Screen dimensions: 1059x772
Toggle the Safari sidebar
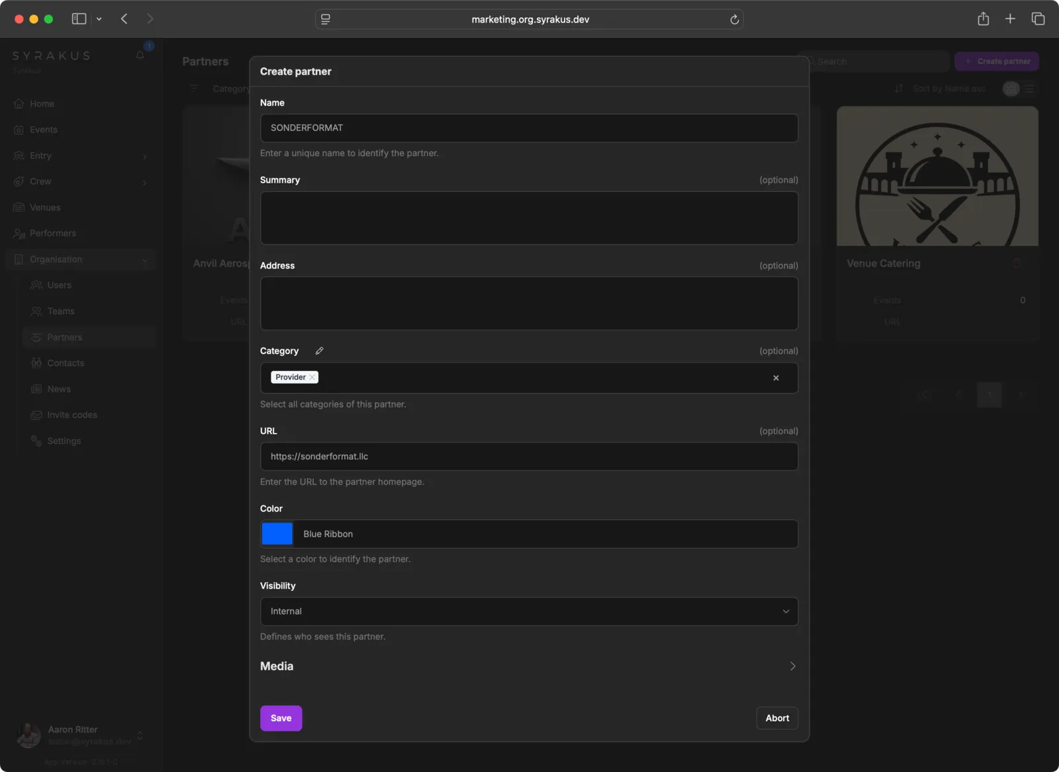[x=79, y=19]
